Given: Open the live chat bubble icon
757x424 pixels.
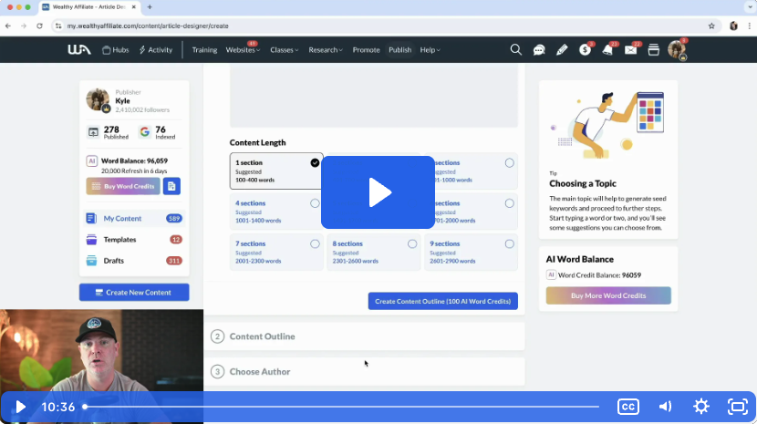Looking at the screenshot, I should (x=539, y=50).
